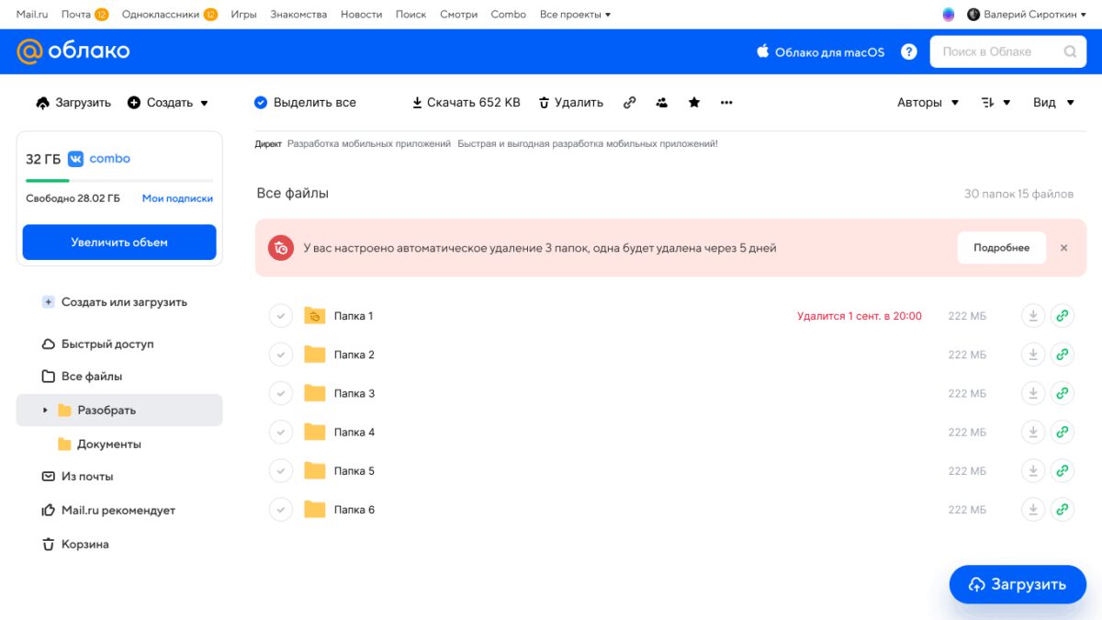Select the checkbox for Папка 4

(280, 432)
